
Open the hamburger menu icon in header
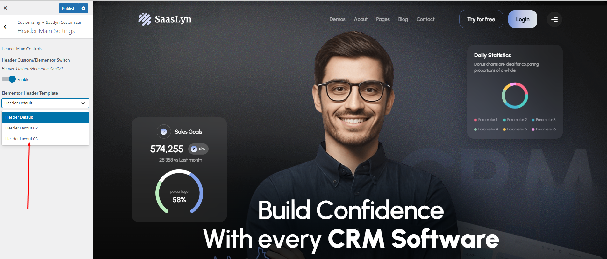[554, 19]
